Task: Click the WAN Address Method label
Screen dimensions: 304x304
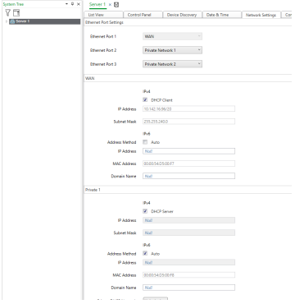Action: tap(121, 142)
